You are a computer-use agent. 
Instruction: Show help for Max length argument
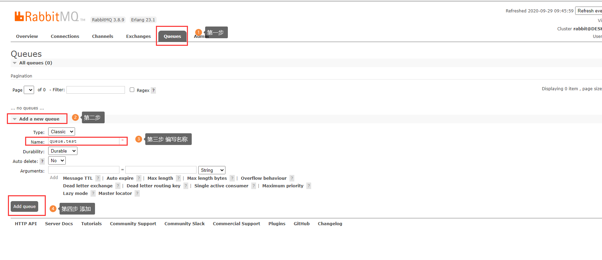pyautogui.click(x=178, y=178)
